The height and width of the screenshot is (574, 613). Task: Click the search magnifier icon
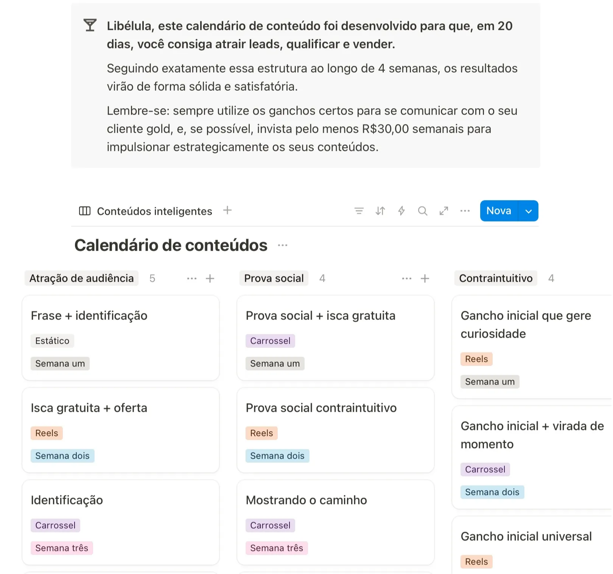(x=422, y=211)
